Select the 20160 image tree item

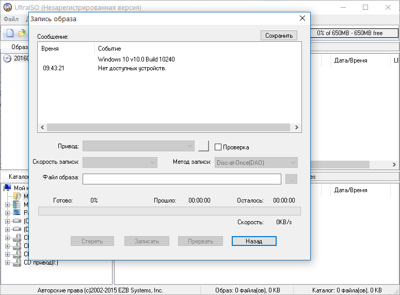(x=22, y=58)
